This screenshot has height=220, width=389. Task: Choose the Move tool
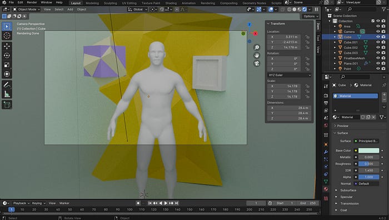pos(7,46)
